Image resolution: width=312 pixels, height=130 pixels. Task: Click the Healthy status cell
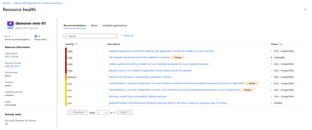click(278, 103)
